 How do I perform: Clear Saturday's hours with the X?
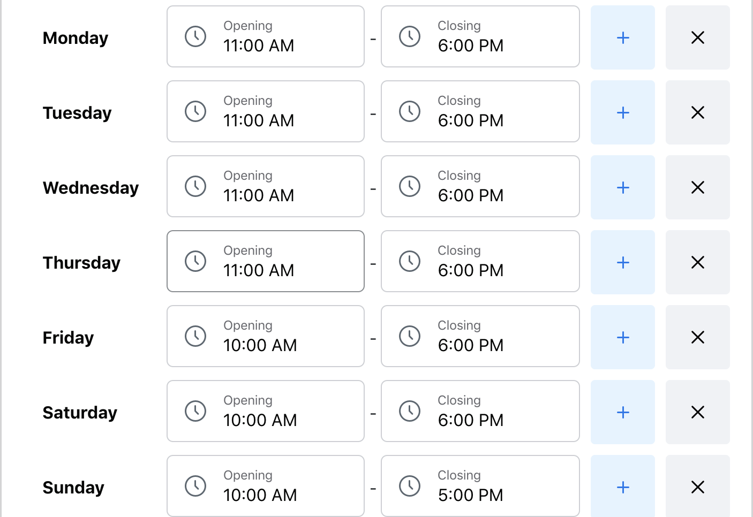click(697, 412)
